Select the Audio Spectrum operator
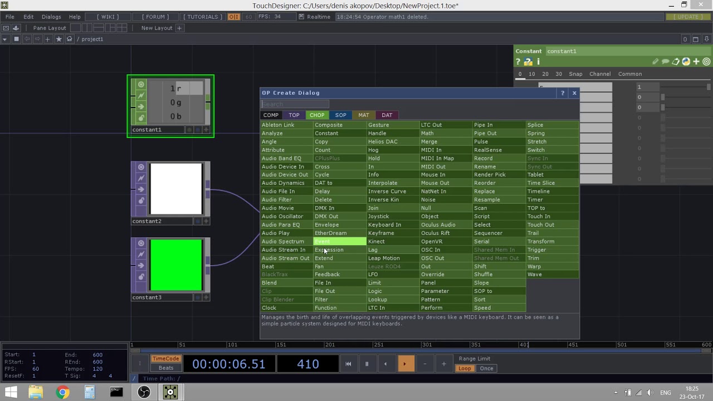The height and width of the screenshot is (401, 713). [x=286, y=242]
